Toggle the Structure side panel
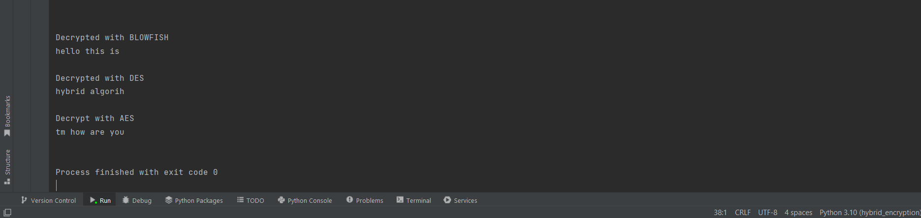The height and width of the screenshot is (218, 921). (x=7, y=167)
